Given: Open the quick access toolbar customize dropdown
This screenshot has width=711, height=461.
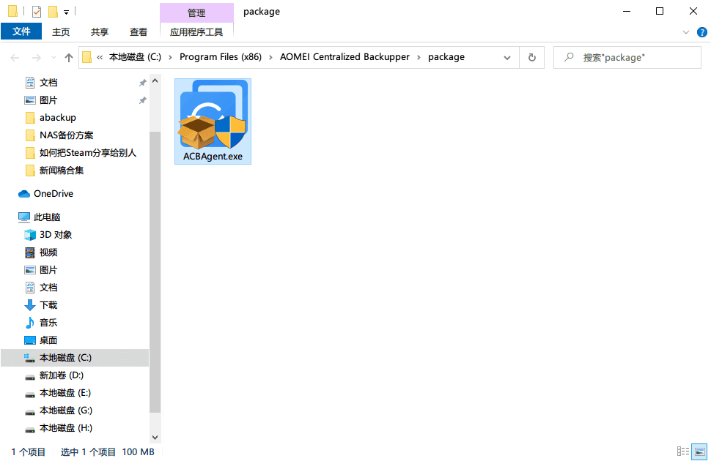Looking at the screenshot, I should [66, 12].
